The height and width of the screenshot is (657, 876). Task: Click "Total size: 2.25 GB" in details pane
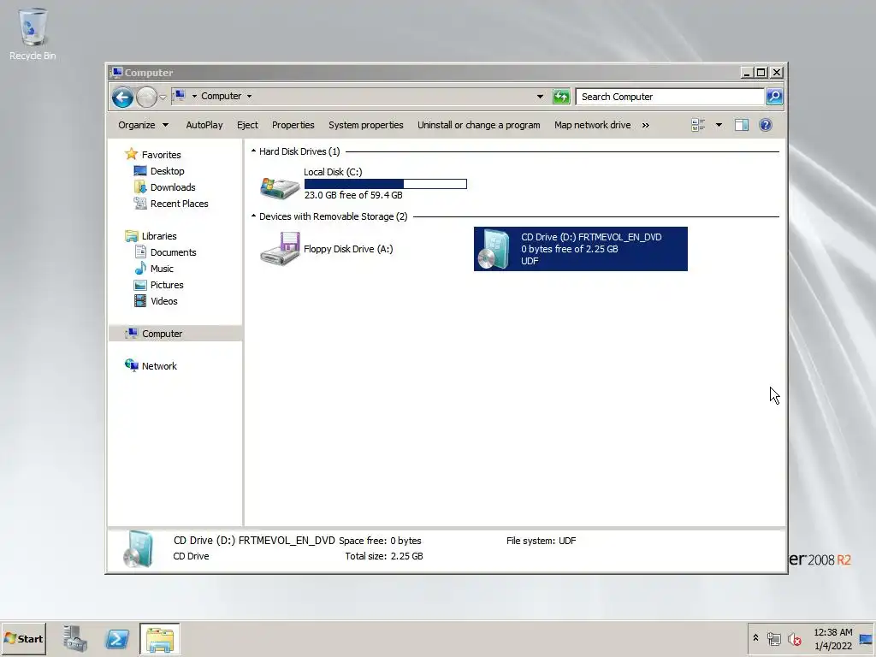[384, 556]
